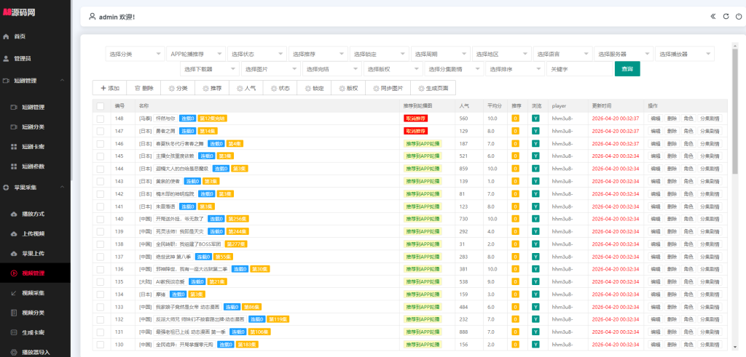Click the 同步图片 toolbar button

coord(388,88)
